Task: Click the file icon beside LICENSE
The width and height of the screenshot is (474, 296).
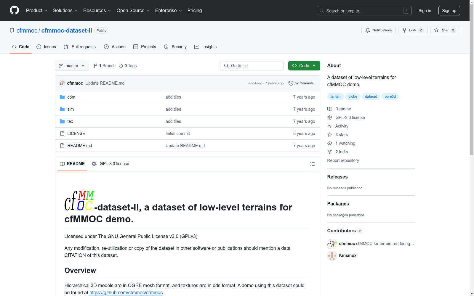Action: [62, 133]
